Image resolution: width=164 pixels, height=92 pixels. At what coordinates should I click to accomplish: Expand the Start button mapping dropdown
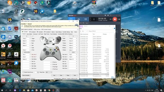point(30,45)
